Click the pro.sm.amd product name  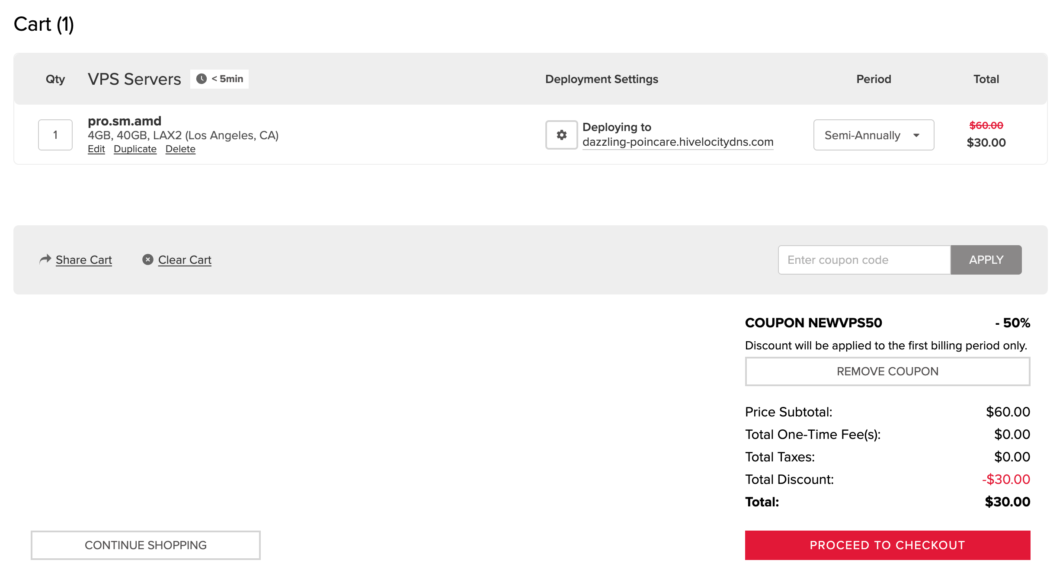point(125,121)
